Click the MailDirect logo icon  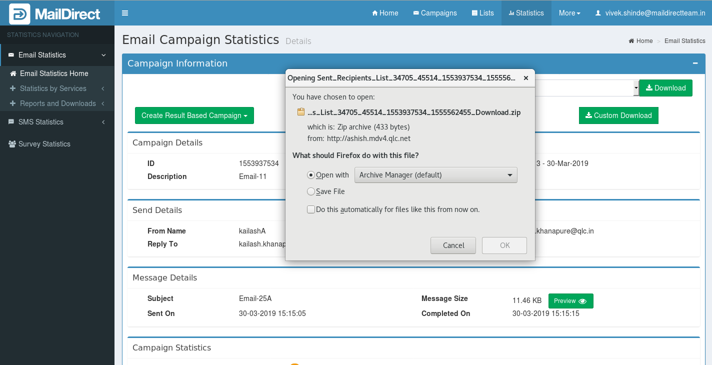click(19, 14)
